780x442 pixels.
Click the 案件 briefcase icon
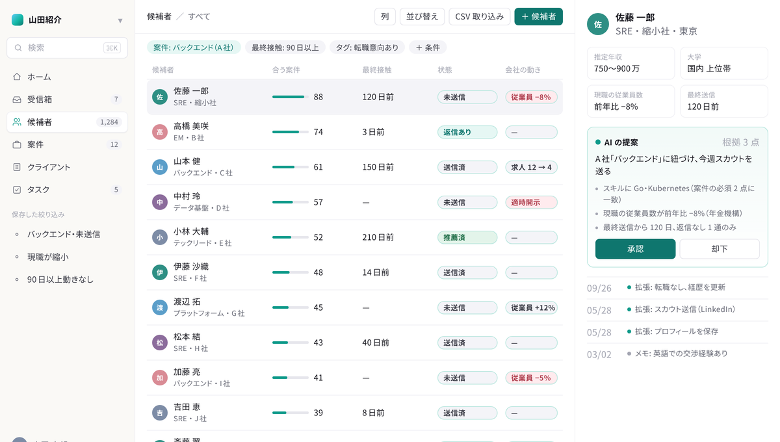(x=17, y=144)
